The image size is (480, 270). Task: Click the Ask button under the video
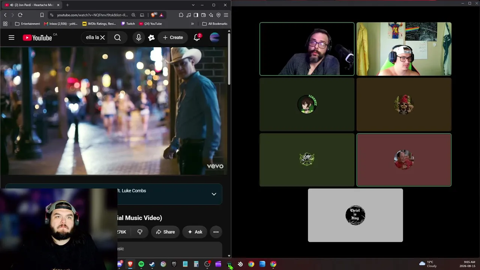195,232
